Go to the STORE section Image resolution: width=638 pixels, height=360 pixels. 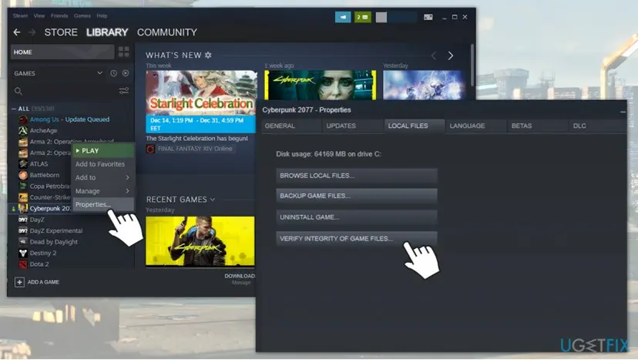(x=61, y=32)
